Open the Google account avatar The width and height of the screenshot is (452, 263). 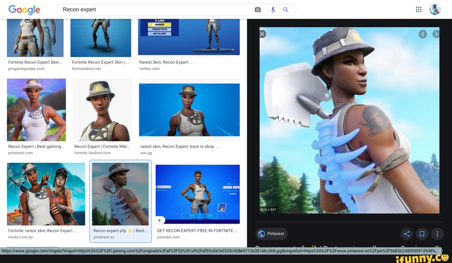(435, 10)
